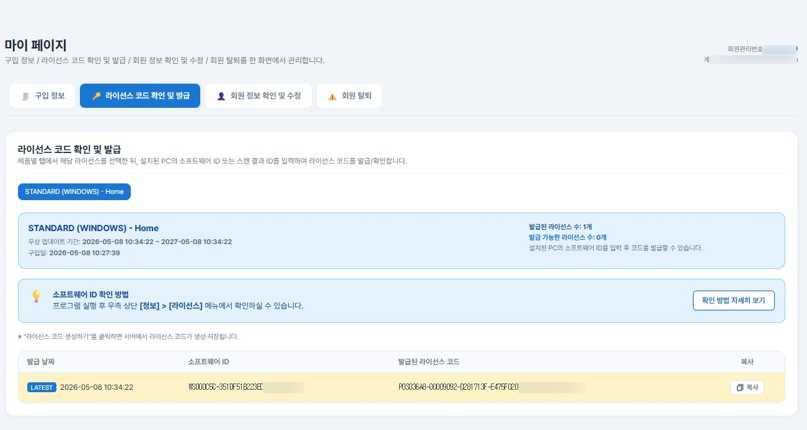Click the STANDARD (WINDOWS) - Home card title
The image size is (807, 430).
(94, 228)
